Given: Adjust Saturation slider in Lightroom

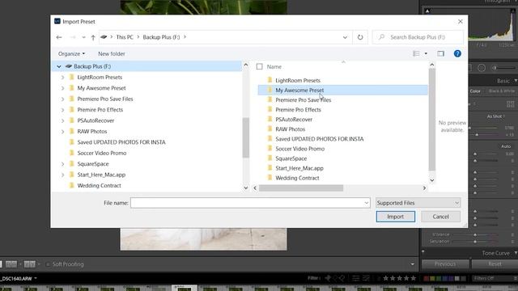Looking at the screenshot, I should (x=475, y=242).
